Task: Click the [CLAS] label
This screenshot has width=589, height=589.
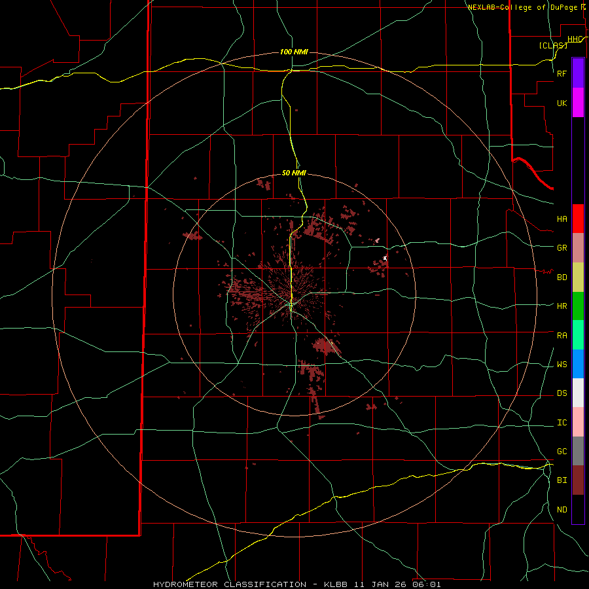Action: pyautogui.click(x=553, y=45)
